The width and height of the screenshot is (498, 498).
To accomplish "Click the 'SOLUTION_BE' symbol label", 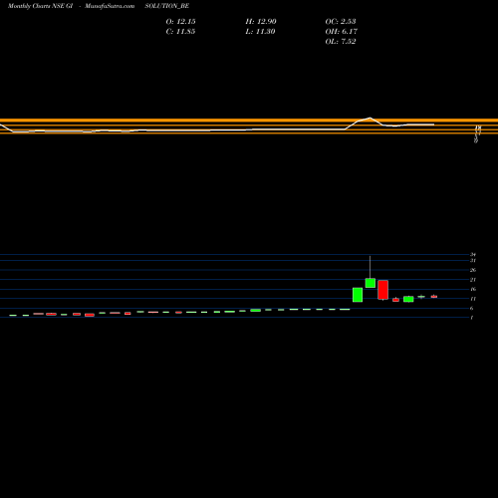I will pos(167,6).
